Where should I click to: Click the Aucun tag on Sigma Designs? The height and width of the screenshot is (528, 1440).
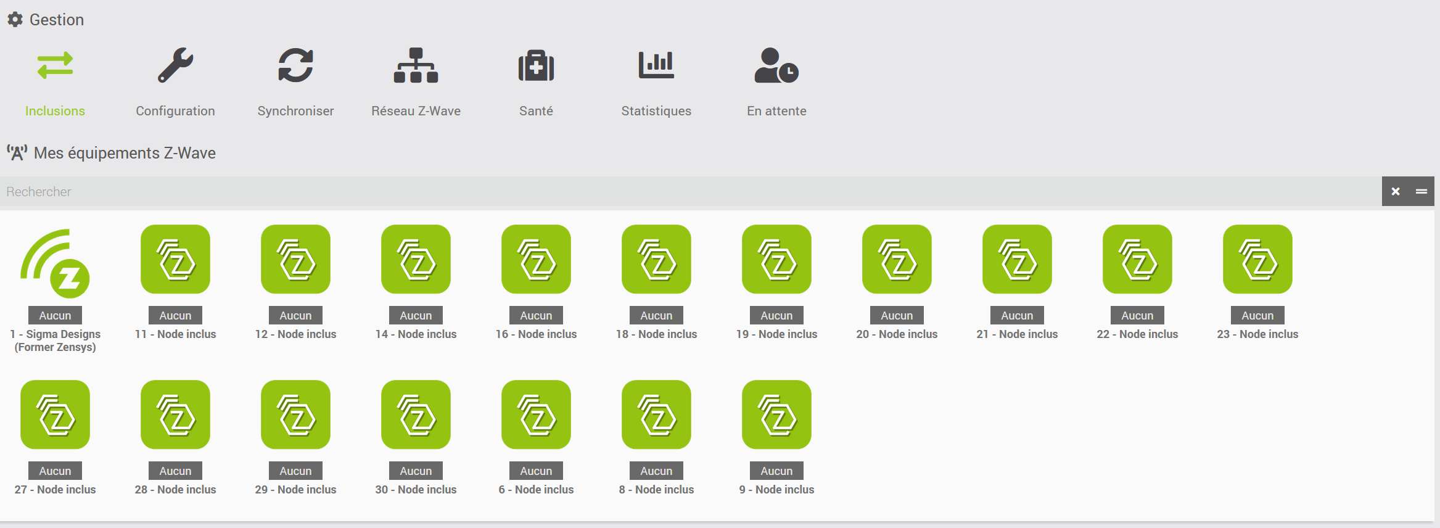pyautogui.click(x=55, y=315)
